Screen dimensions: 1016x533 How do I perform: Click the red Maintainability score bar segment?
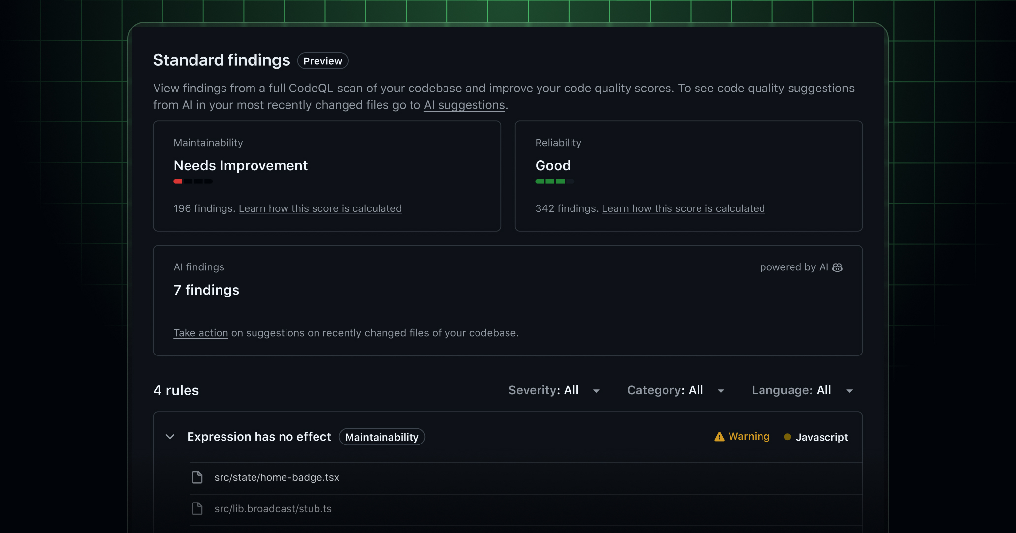click(x=178, y=181)
